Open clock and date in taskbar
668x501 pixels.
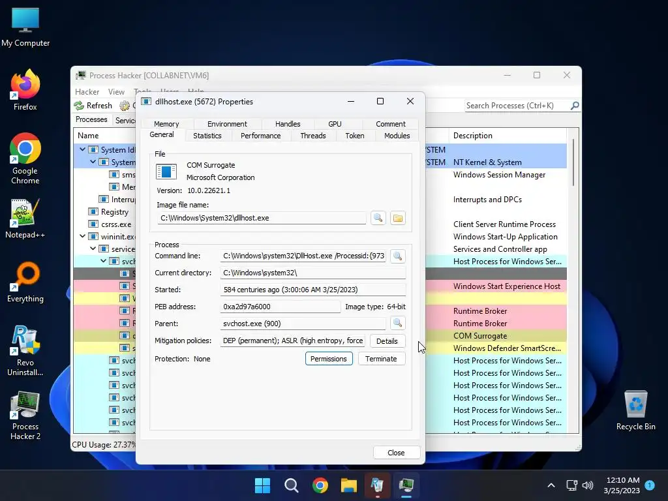622,485
